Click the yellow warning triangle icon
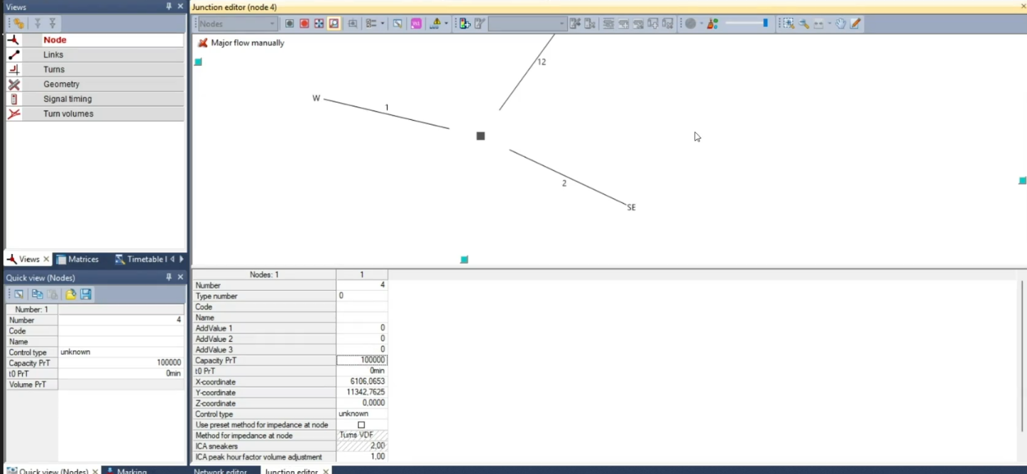 coord(436,23)
